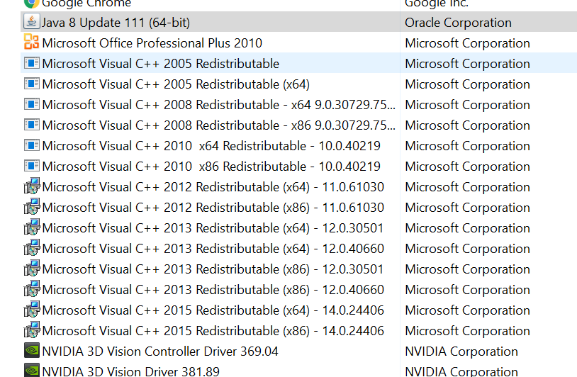Click icon of Visual C++ 2013 (x64) 12.0.30501
This screenshot has width=577, height=377.
(x=32, y=227)
